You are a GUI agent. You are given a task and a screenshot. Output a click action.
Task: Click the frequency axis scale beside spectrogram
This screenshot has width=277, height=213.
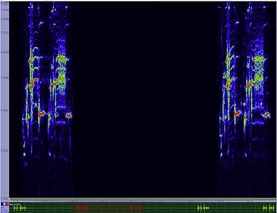click(x=5, y=100)
